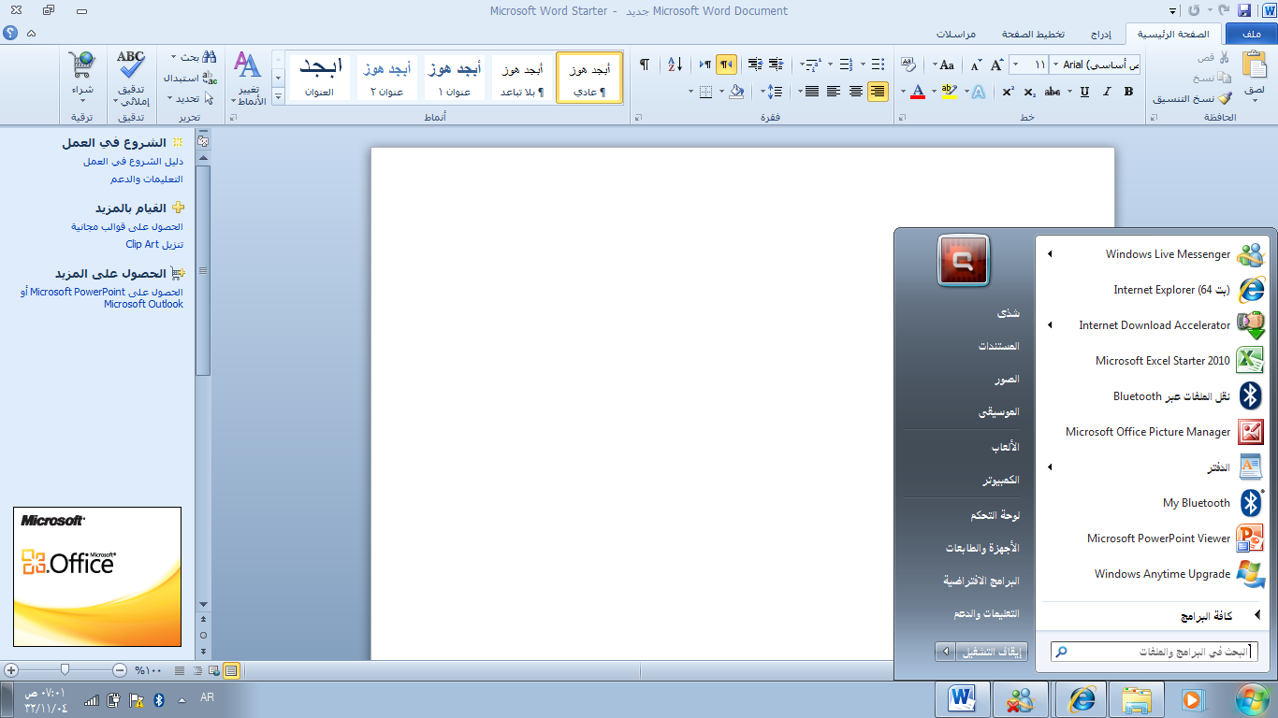The width and height of the screenshot is (1278, 718).
Task: Open Change Styles (تغيير الأنماط)
Action: 248,78
